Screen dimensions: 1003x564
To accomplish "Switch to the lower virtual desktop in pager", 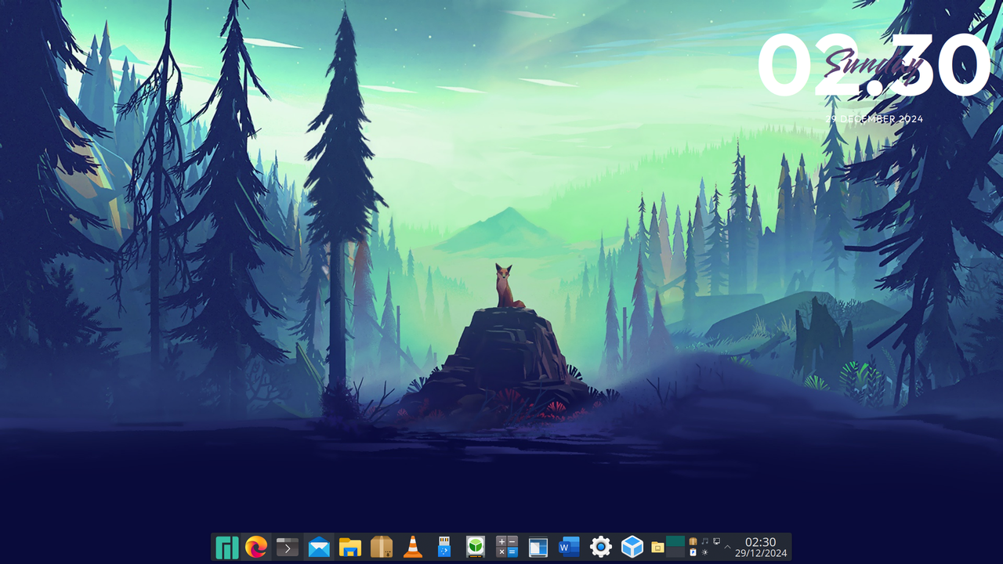I will coord(675,551).
